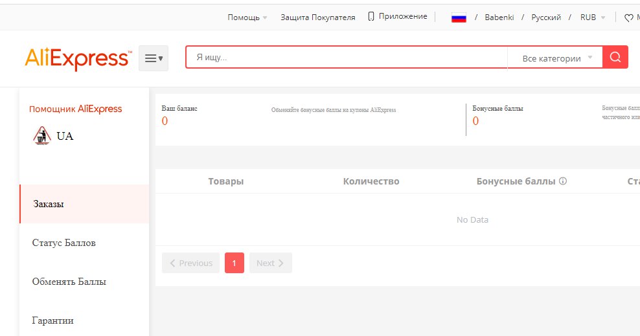This screenshot has height=336, width=640.
Task: Open the "Статус Баллов" sidebar item
Action: click(63, 243)
